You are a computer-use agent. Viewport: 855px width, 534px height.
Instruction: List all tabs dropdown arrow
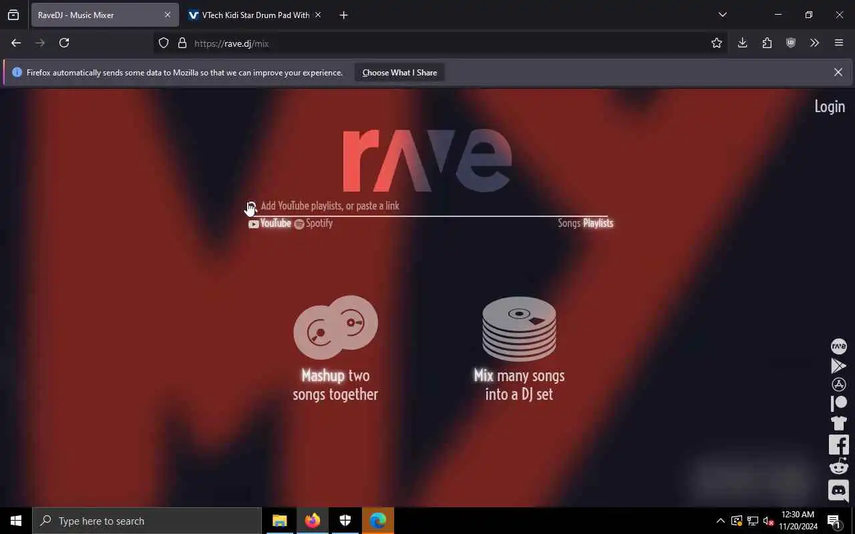click(x=722, y=15)
